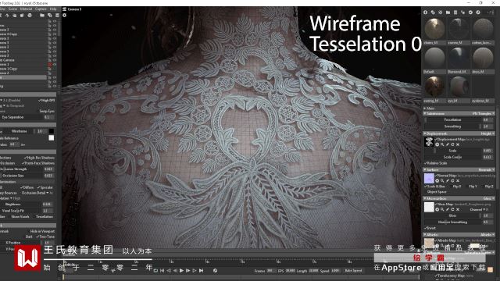Image resolution: width=500 pixels, height=281 pixels.
Task: Click the folder icon in materials toolbar
Action: (448, 12)
